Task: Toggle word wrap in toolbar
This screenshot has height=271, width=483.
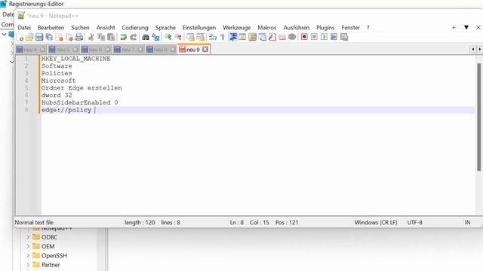Action: (x=213, y=38)
